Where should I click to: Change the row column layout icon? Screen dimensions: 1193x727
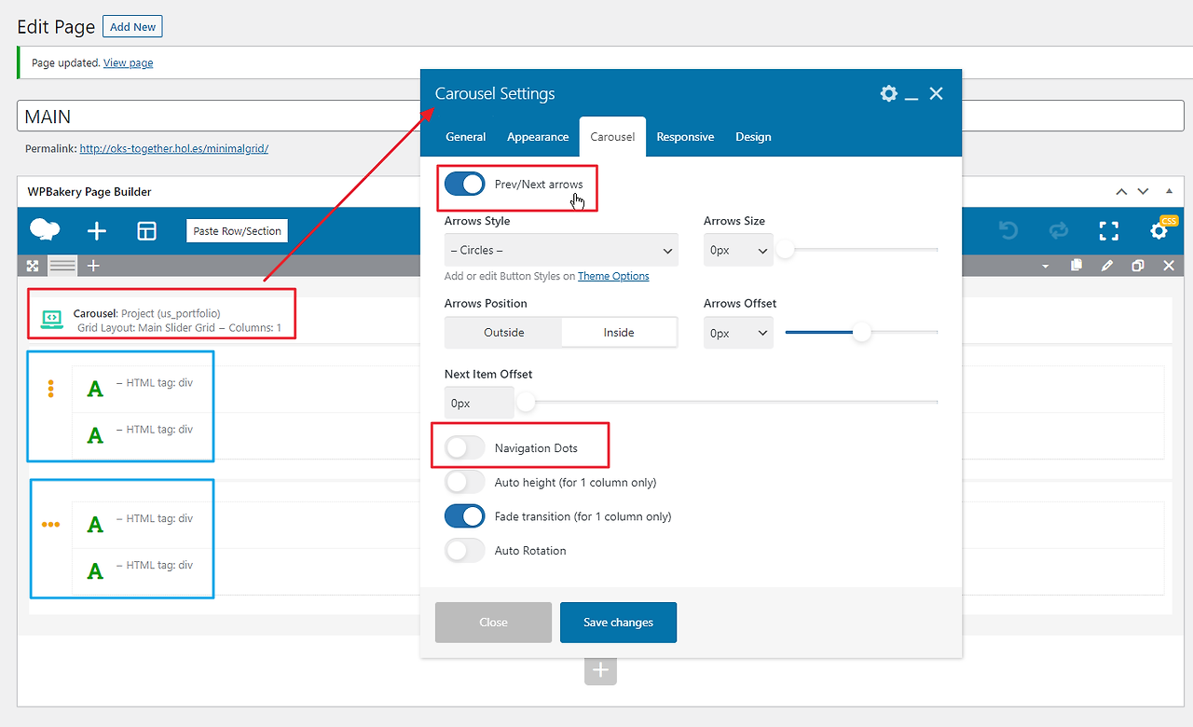[62, 266]
